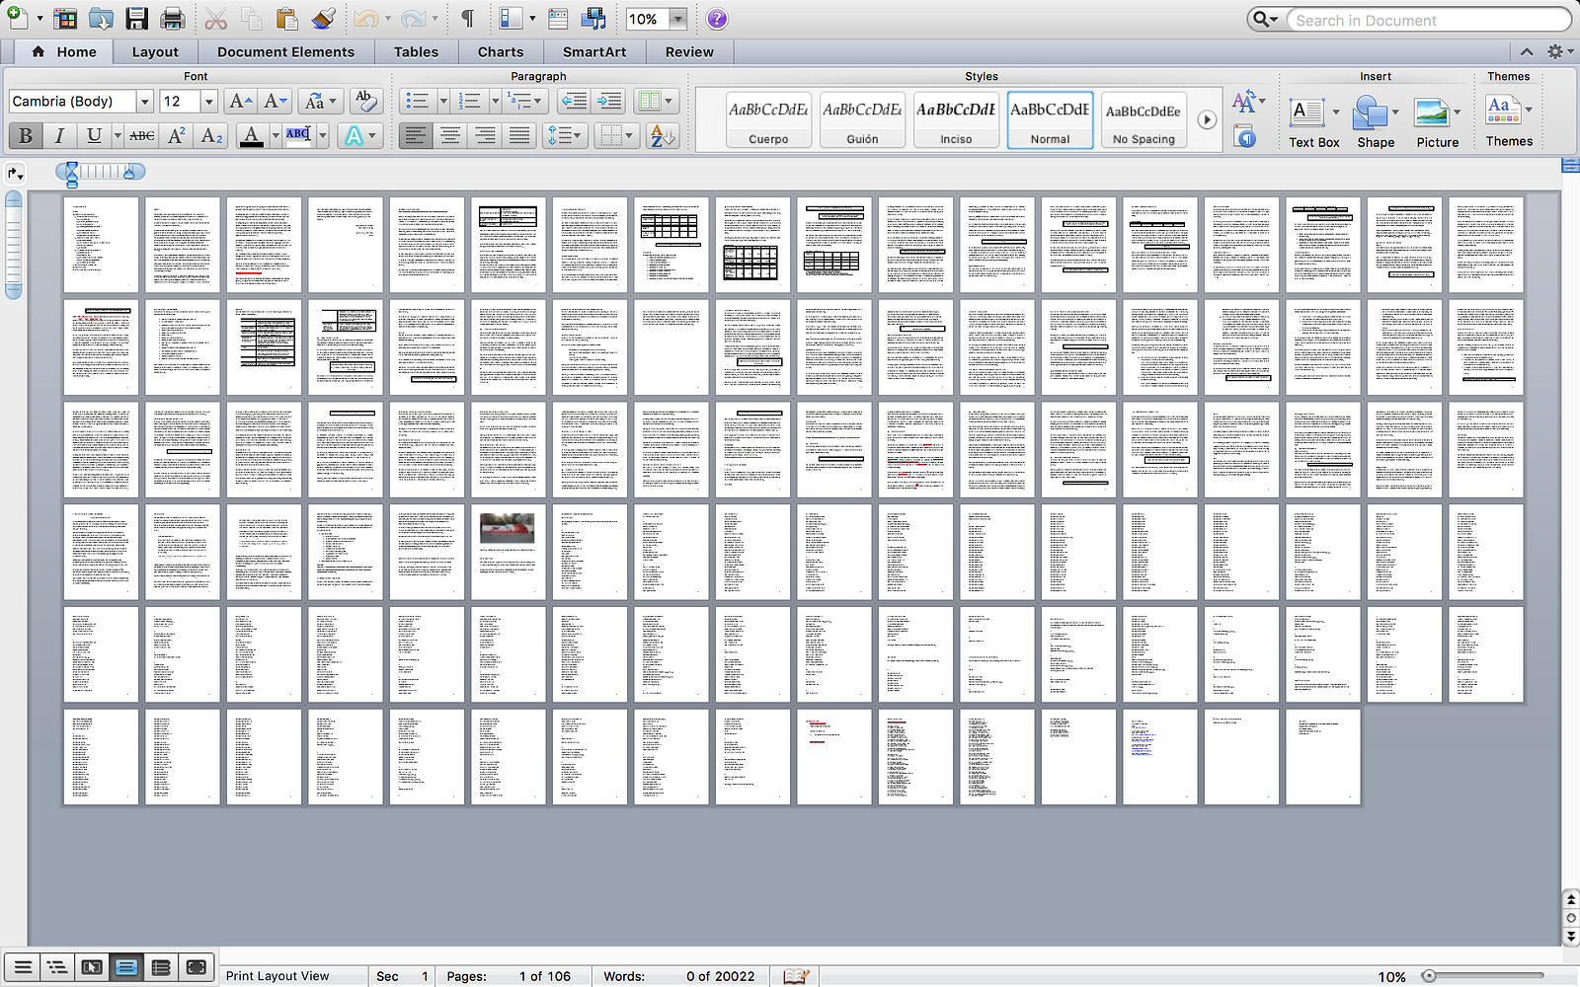
Task: Open the zoom percentage dropdown
Action: 678,19
